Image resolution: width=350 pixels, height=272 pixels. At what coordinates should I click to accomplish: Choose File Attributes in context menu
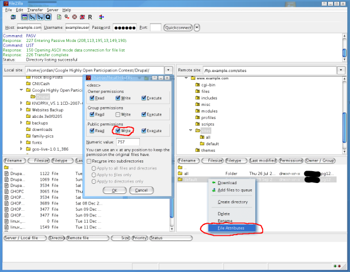[x=232, y=228]
